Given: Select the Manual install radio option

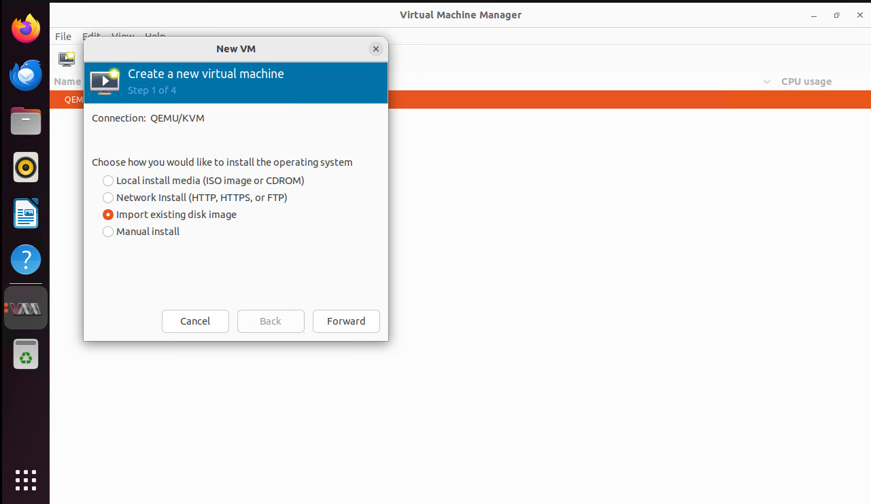Looking at the screenshot, I should coord(108,232).
